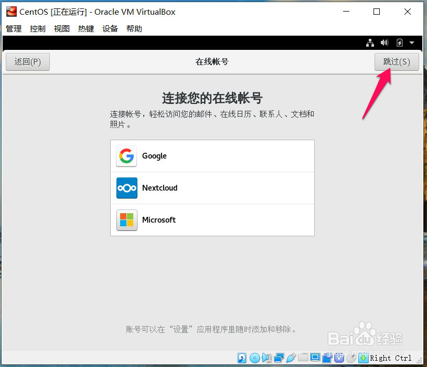Select the Nextcloud account label
427x367 pixels.
160,188
